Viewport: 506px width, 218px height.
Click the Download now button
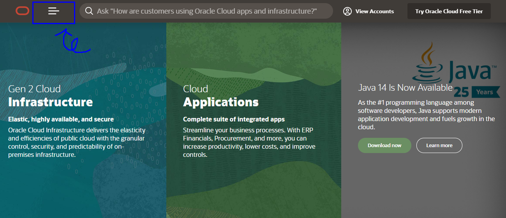(x=384, y=145)
